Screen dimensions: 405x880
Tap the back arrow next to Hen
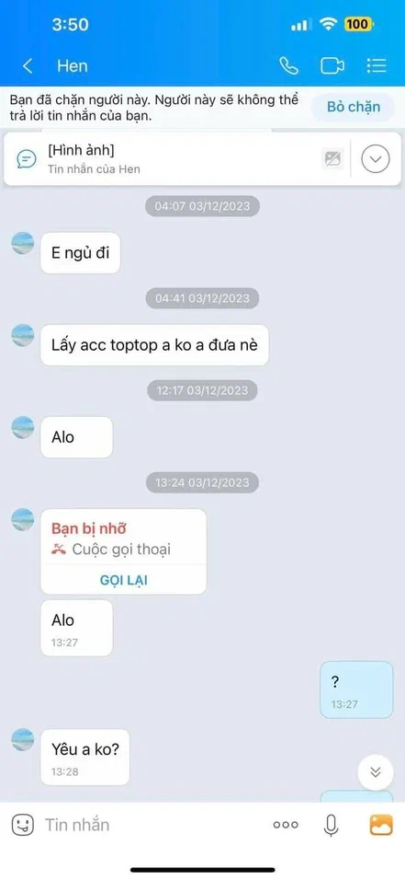[x=27, y=66]
